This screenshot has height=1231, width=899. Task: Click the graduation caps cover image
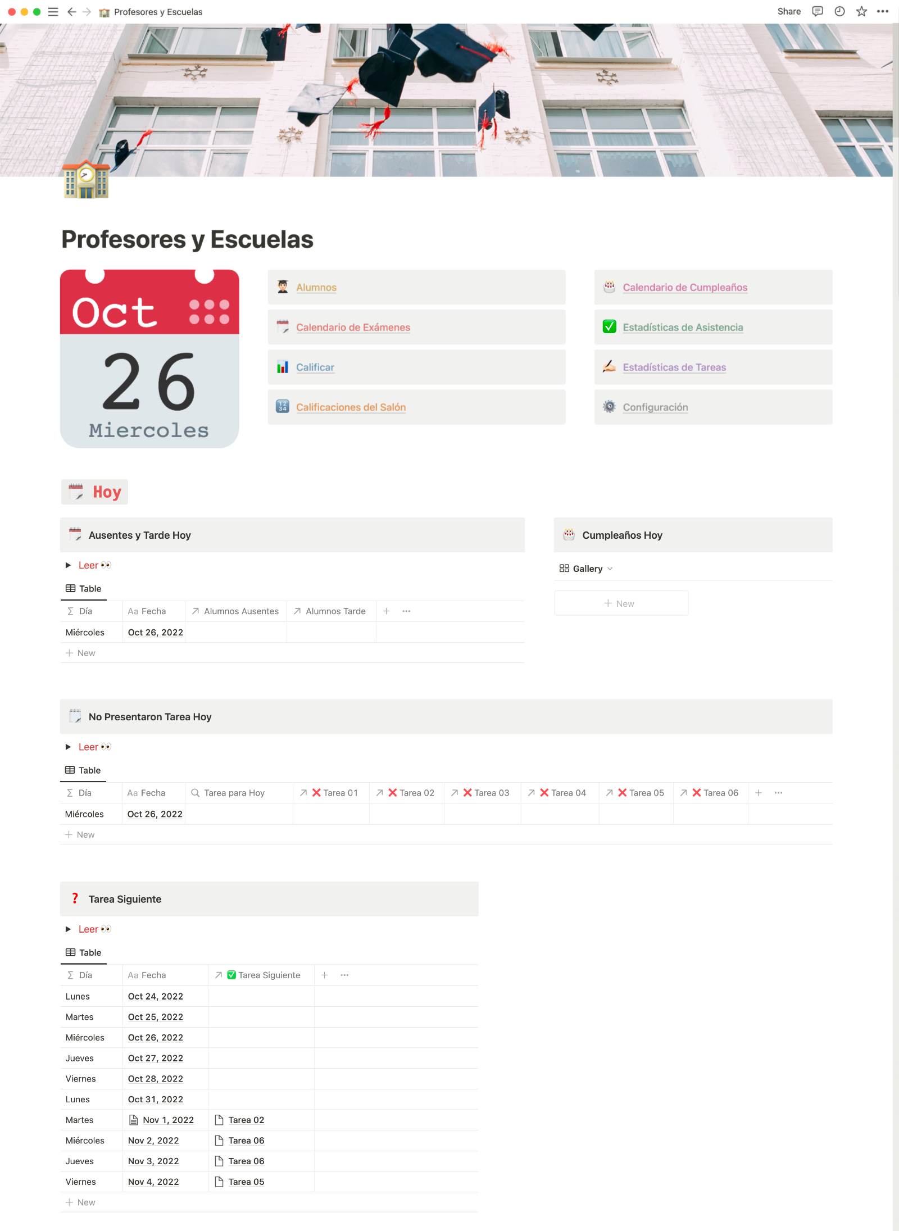pos(446,100)
